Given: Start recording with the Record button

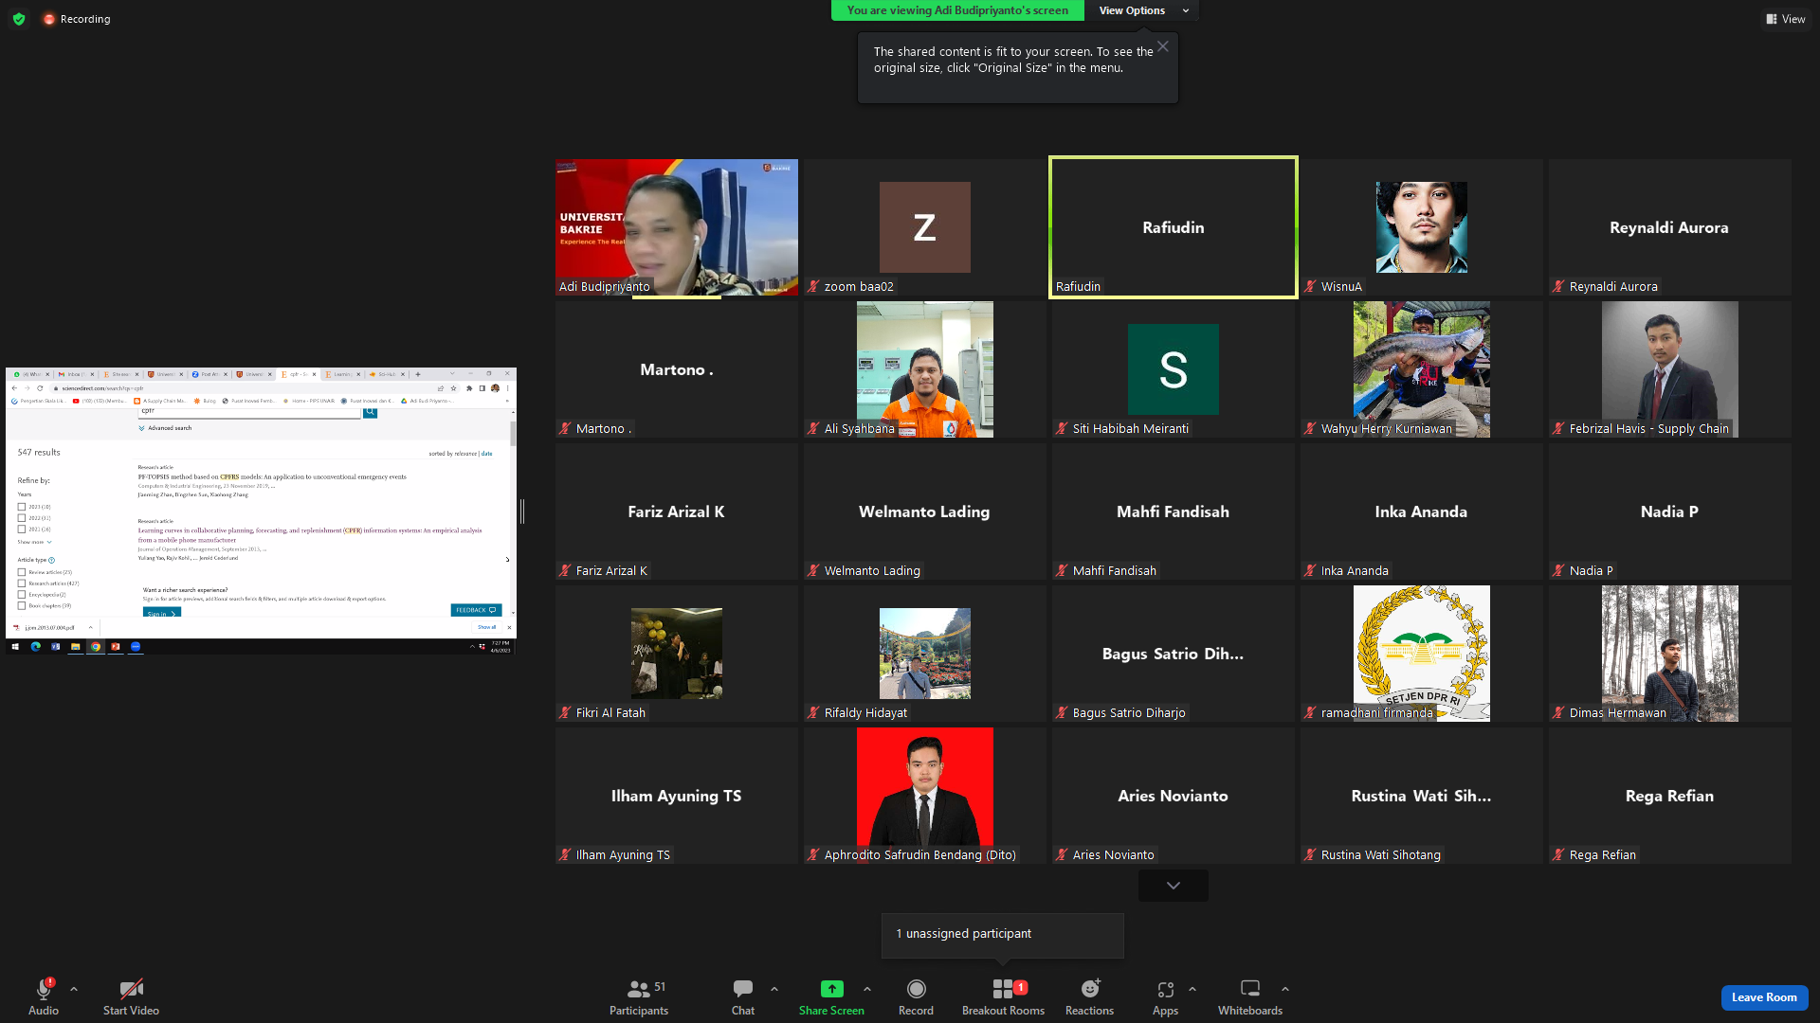Looking at the screenshot, I should click(x=916, y=997).
